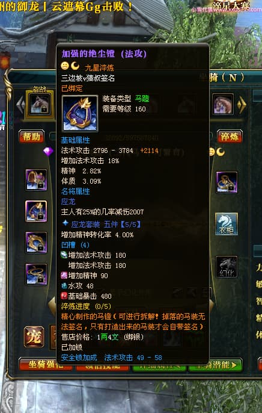Open the 幻化 transform icon
Viewport: 262px width, 413px height.
(227, 267)
